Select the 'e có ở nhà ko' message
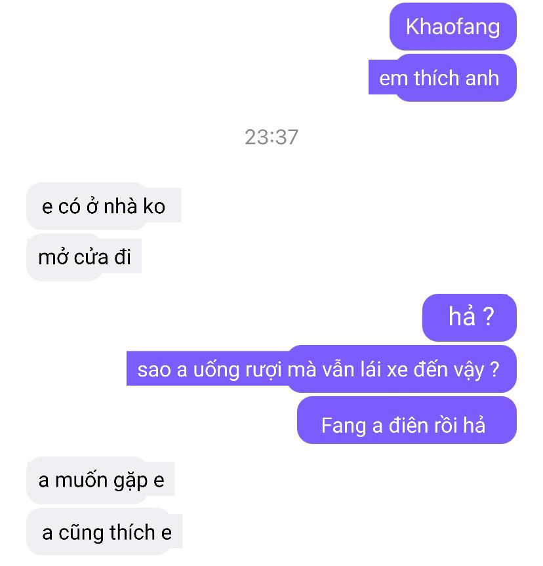This screenshot has width=543, height=566. point(104,206)
